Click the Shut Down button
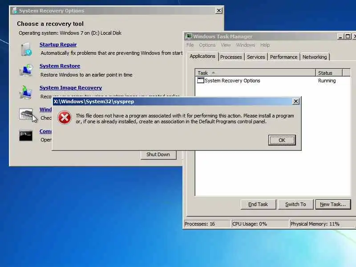 pyautogui.click(x=158, y=154)
